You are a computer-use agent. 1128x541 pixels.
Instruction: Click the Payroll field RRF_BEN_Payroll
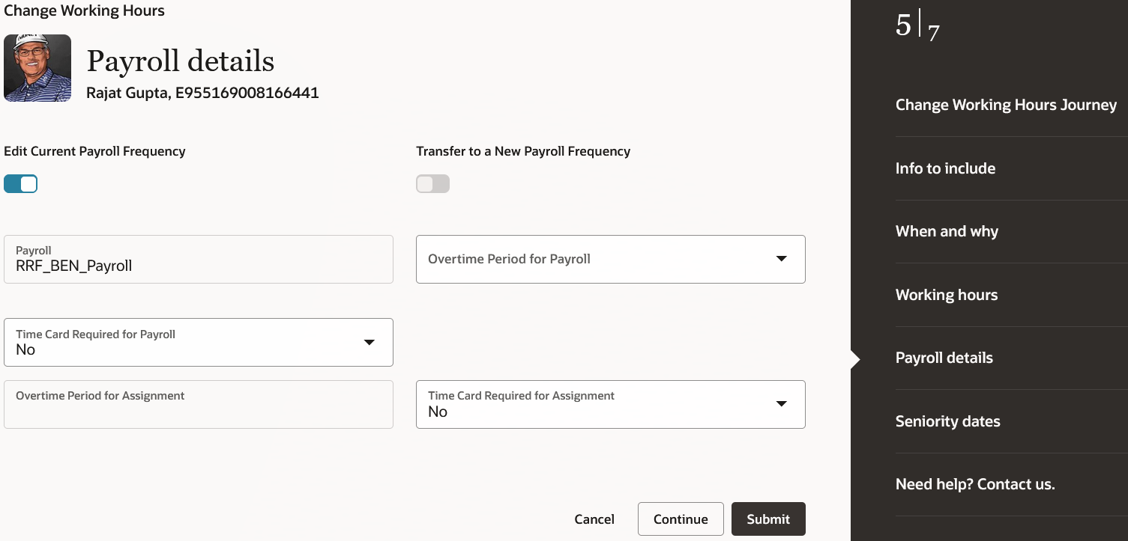[x=199, y=259]
